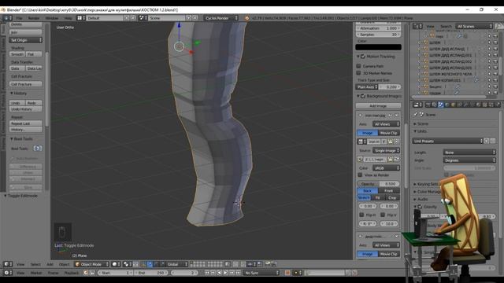The width and height of the screenshot is (504, 283).
Task: Open the Cycles Render engine dropdown
Action: 221,18
